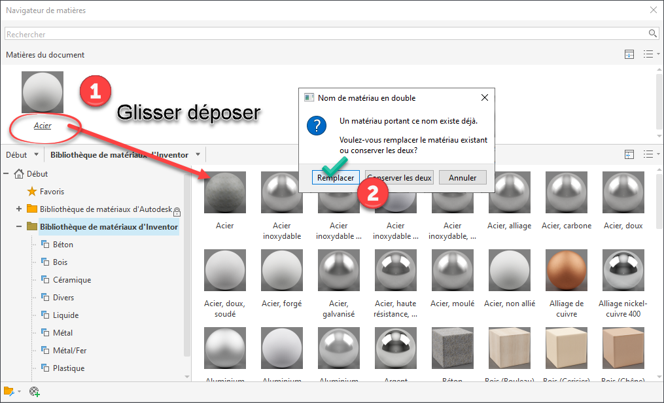Screen dimensions: 664x403
Task: Select the Acier, galvanisé material thumbnail
Action: pos(338,270)
